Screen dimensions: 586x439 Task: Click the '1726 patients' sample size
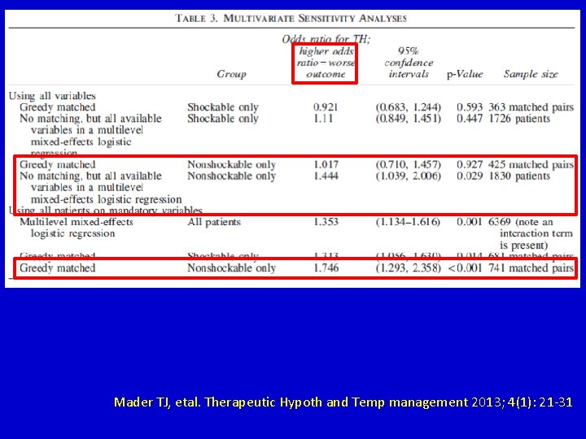[519, 119]
